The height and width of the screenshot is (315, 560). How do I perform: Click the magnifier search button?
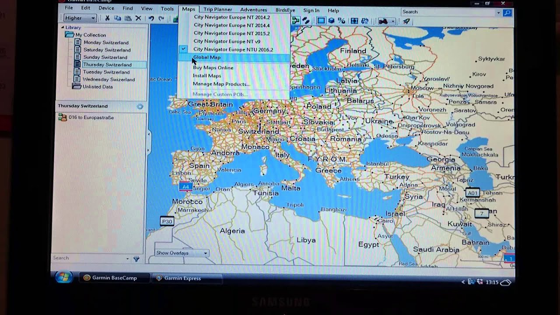pyautogui.click(x=507, y=13)
